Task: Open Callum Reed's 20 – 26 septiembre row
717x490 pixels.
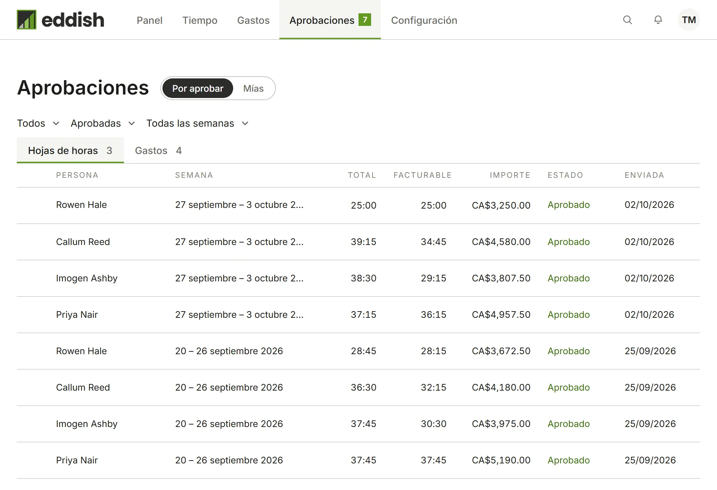Action: click(358, 387)
